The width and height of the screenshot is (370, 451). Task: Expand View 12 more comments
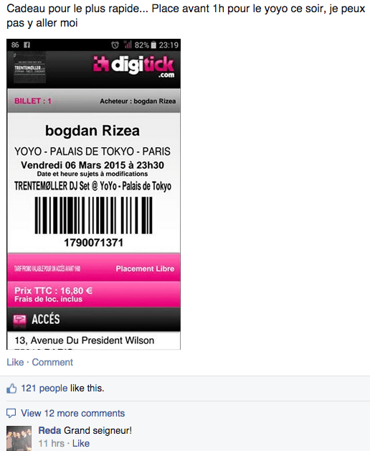click(x=73, y=414)
